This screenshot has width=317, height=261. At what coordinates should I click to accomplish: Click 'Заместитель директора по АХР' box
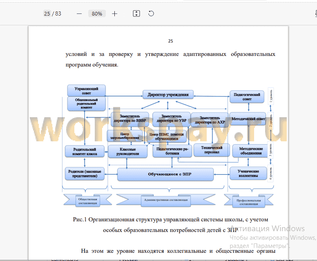pyautogui.click(x=210, y=120)
